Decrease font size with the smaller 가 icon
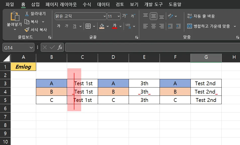 pyautogui.click(x=133, y=16)
